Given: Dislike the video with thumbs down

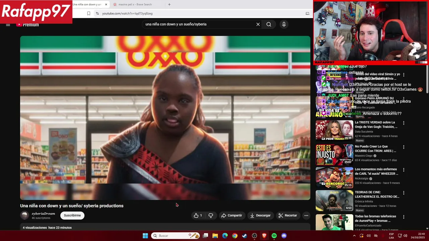Looking at the screenshot, I should coord(211,216).
